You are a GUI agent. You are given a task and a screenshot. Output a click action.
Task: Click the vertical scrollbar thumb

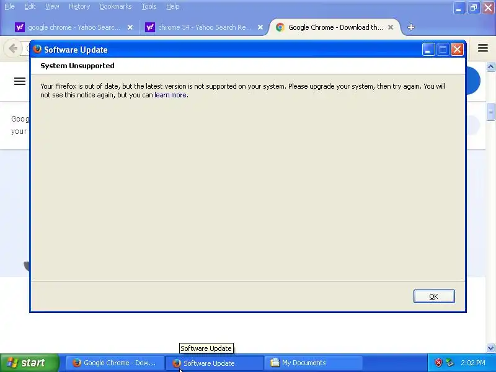(490, 112)
